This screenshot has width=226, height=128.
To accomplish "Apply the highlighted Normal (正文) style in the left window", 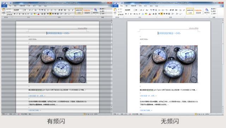I will 79,11.
